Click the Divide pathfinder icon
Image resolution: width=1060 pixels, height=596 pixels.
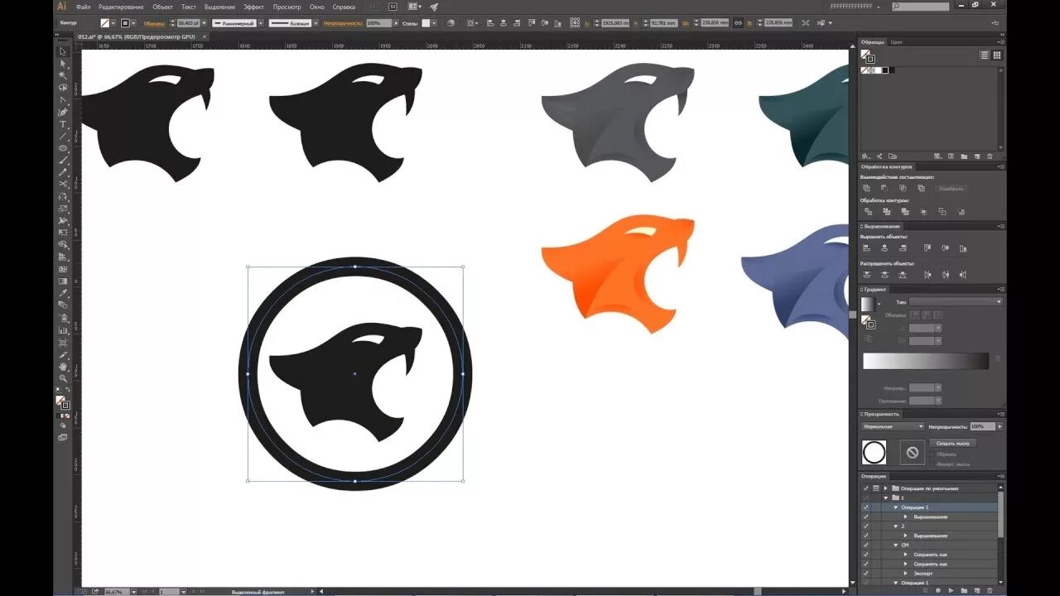tap(866, 211)
